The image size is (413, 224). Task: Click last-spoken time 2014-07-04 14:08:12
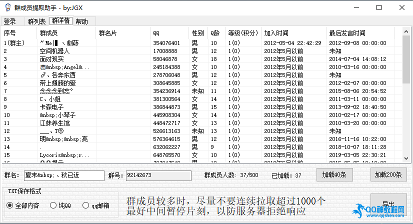(357, 59)
